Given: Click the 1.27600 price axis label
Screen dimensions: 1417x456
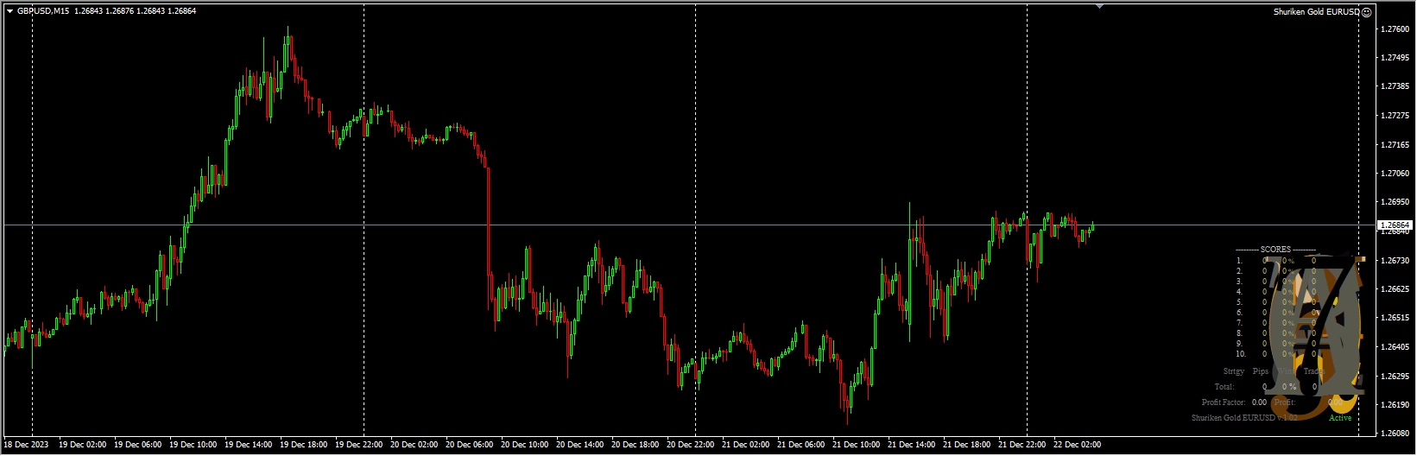Looking at the screenshot, I should pyautogui.click(x=1395, y=28).
